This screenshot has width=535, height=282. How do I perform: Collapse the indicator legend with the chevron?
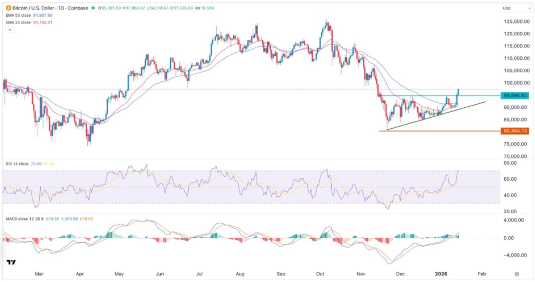point(9,30)
